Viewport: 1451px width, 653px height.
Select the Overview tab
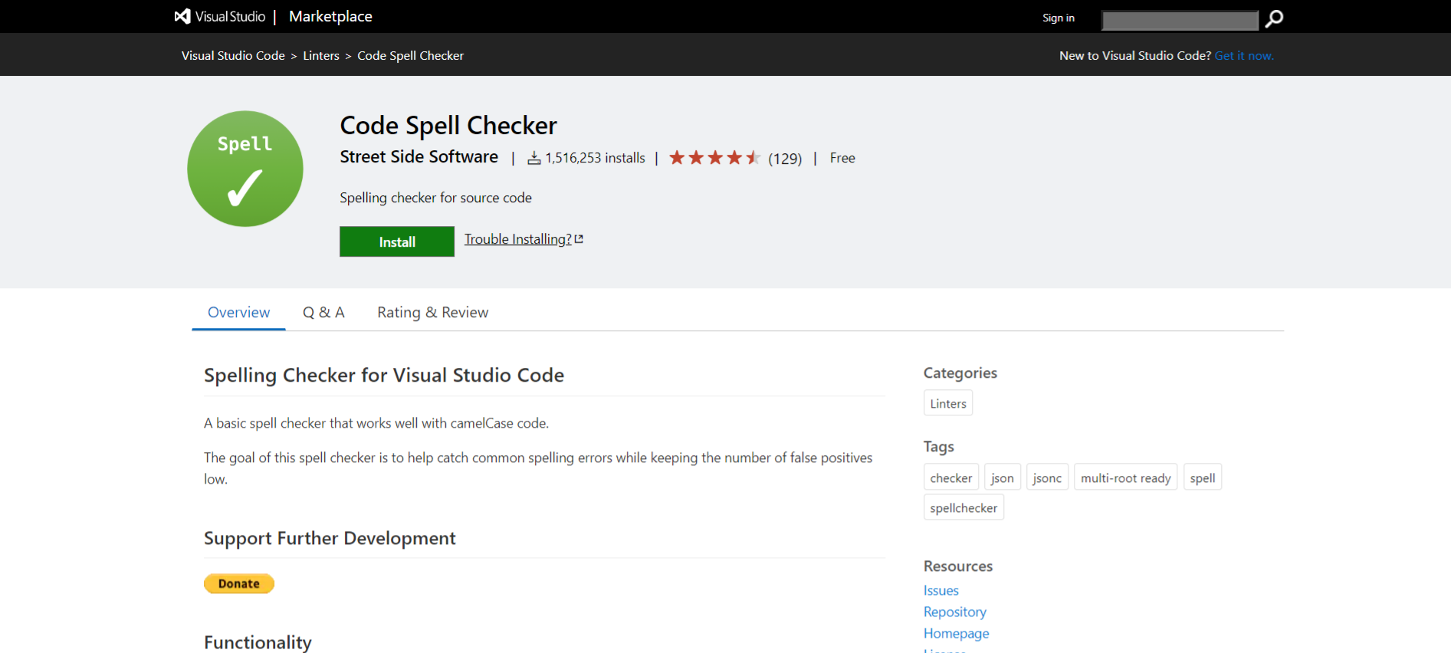coord(238,312)
